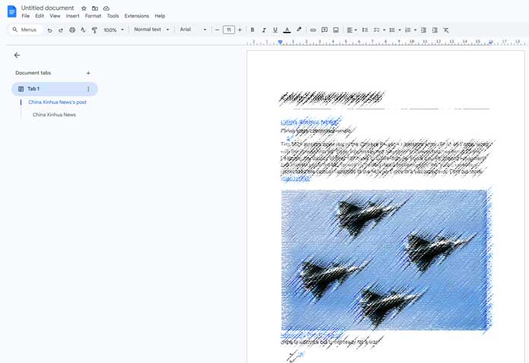Open the text alignment dropdown

[x=352, y=30]
